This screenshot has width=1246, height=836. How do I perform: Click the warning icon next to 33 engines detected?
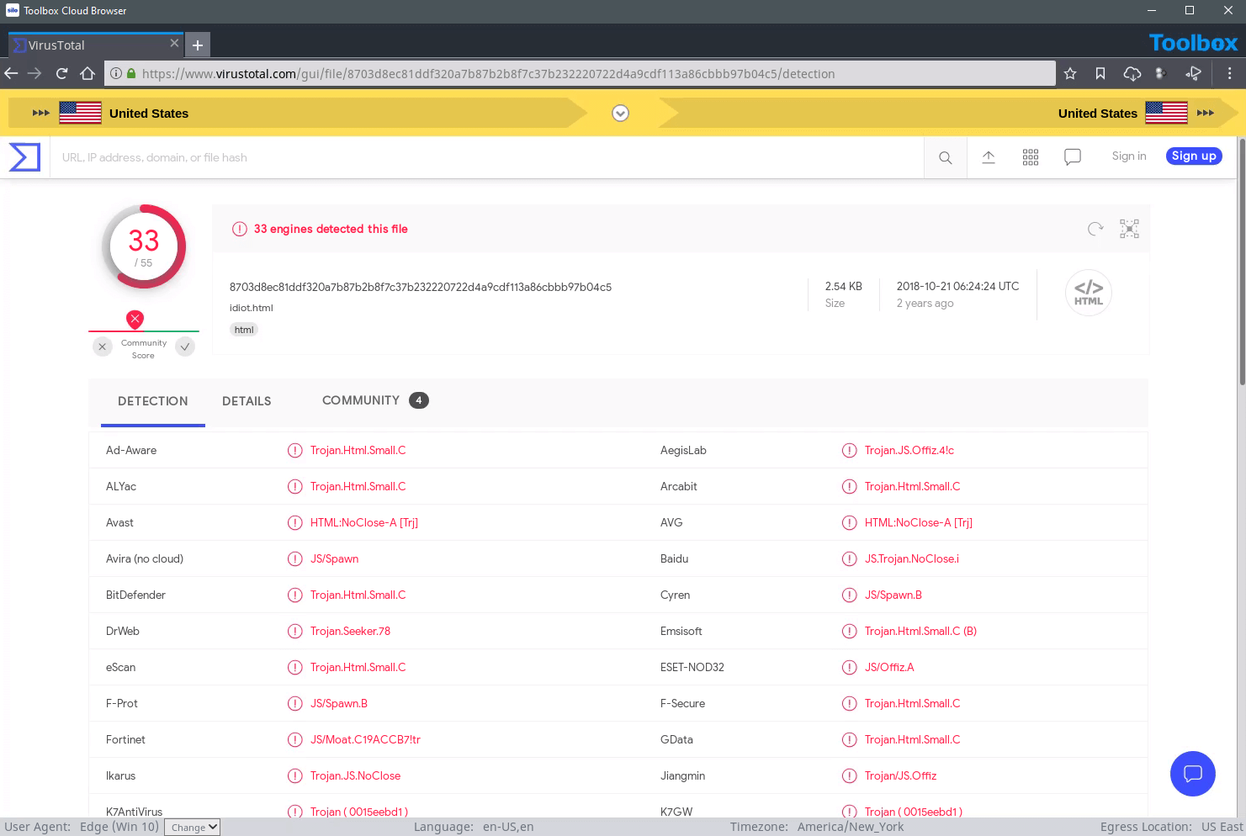click(240, 229)
